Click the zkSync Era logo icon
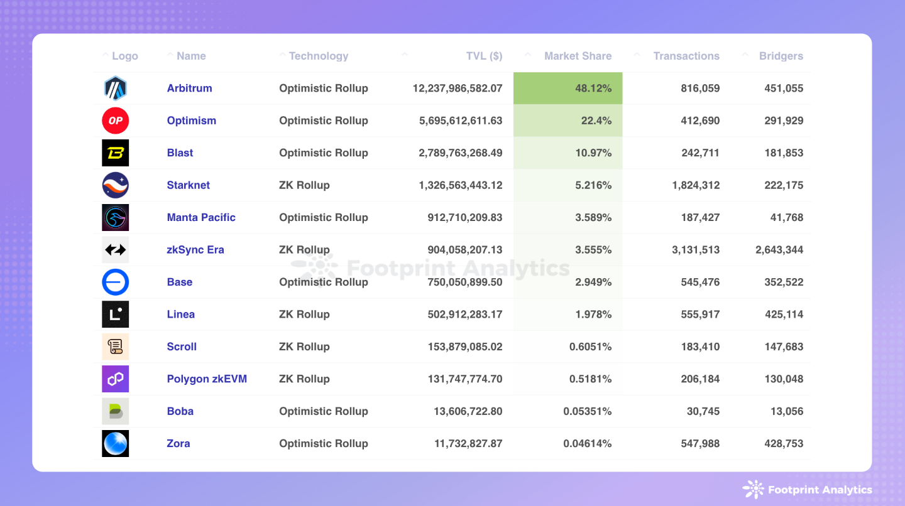 115,249
